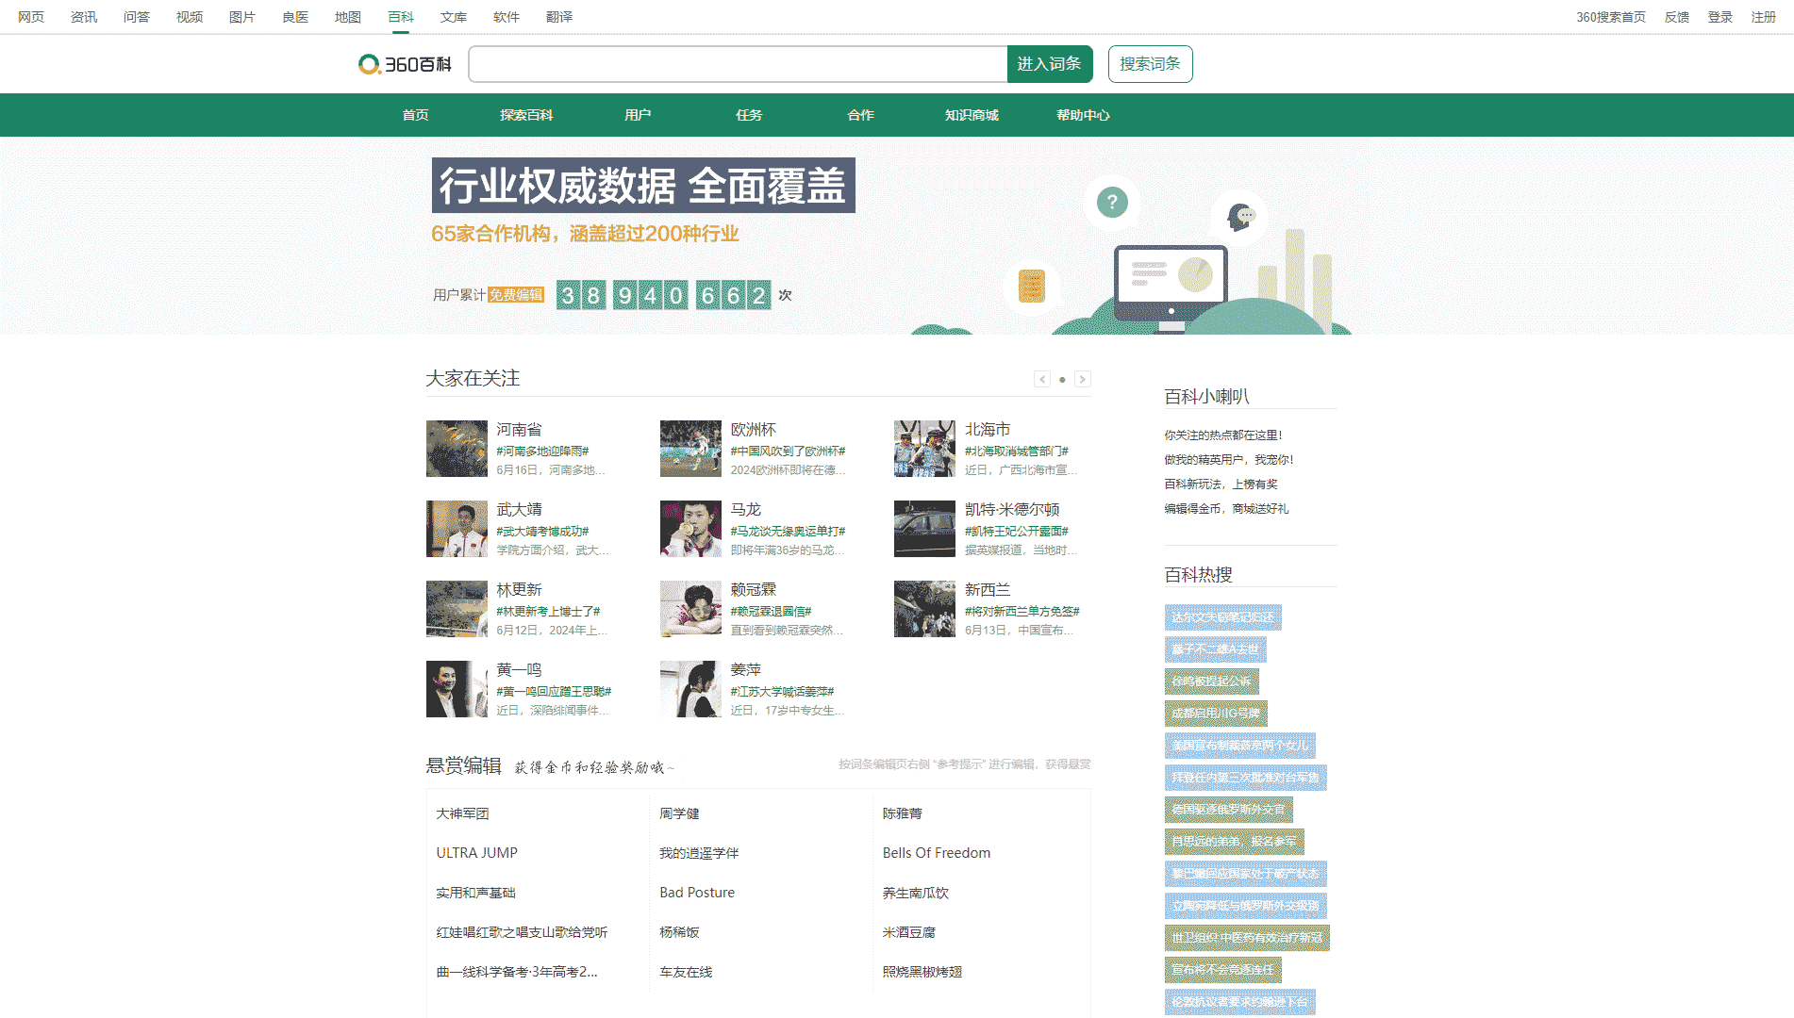Switch to the 地图 search tab
The width and height of the screenshot is (1794, 1018).
(x=348, y=17)
